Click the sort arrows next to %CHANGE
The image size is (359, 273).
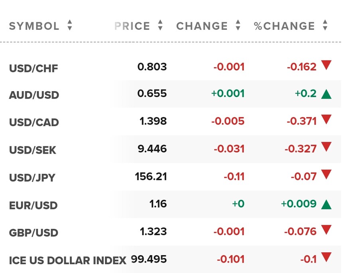325,25
